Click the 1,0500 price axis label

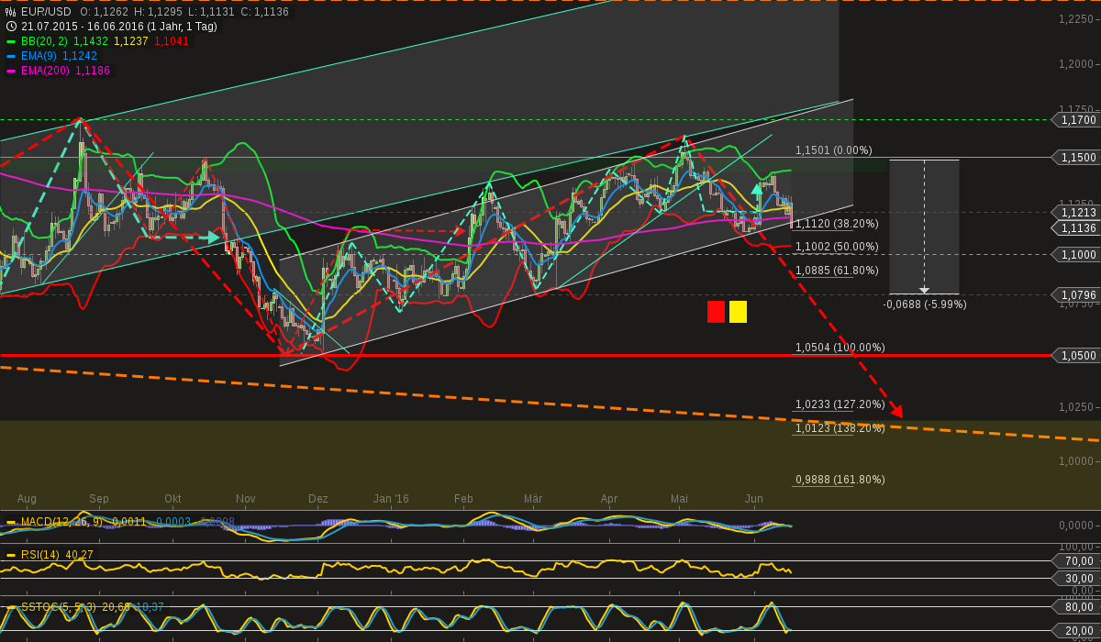pyautogui.click(x=1078, y=355)
